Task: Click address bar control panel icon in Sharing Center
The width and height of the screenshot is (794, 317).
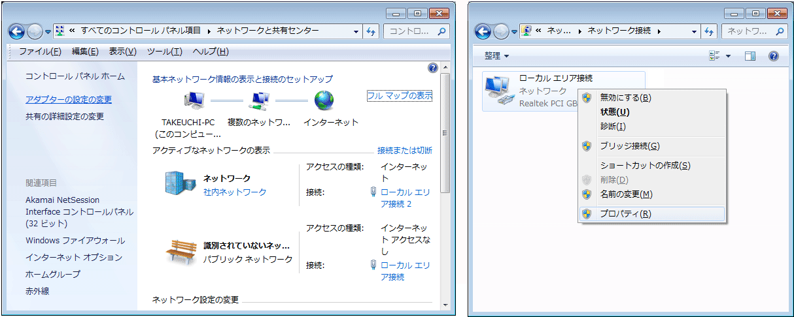Action: [x=60, y=31]
